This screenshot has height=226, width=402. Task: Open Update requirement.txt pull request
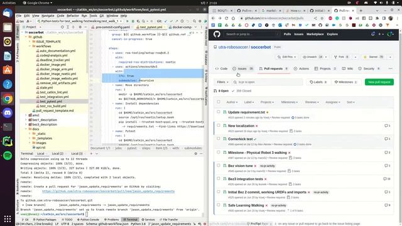[246, 112]
